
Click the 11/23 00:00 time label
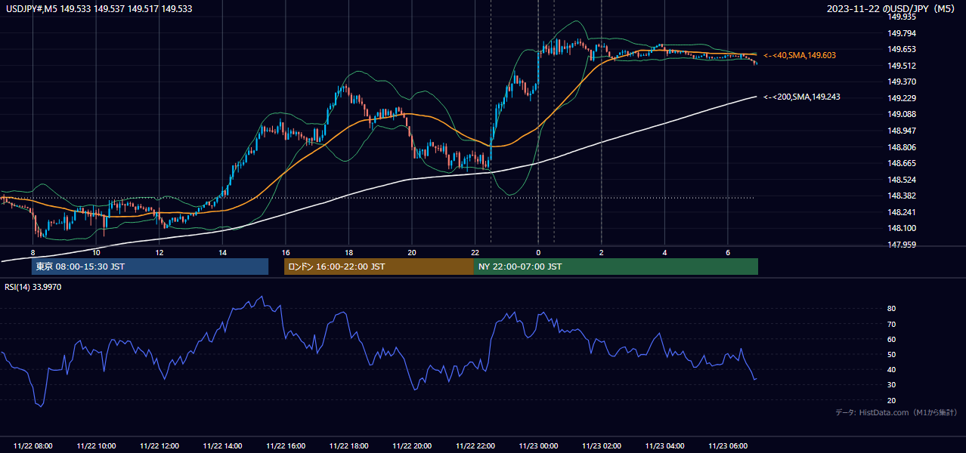click(x=538, y=446)
